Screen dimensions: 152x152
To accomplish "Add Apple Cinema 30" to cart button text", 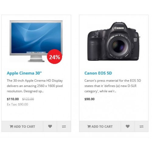I will point(24,126).
